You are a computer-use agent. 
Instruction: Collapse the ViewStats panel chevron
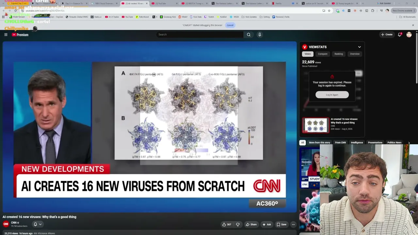point(360,47)
